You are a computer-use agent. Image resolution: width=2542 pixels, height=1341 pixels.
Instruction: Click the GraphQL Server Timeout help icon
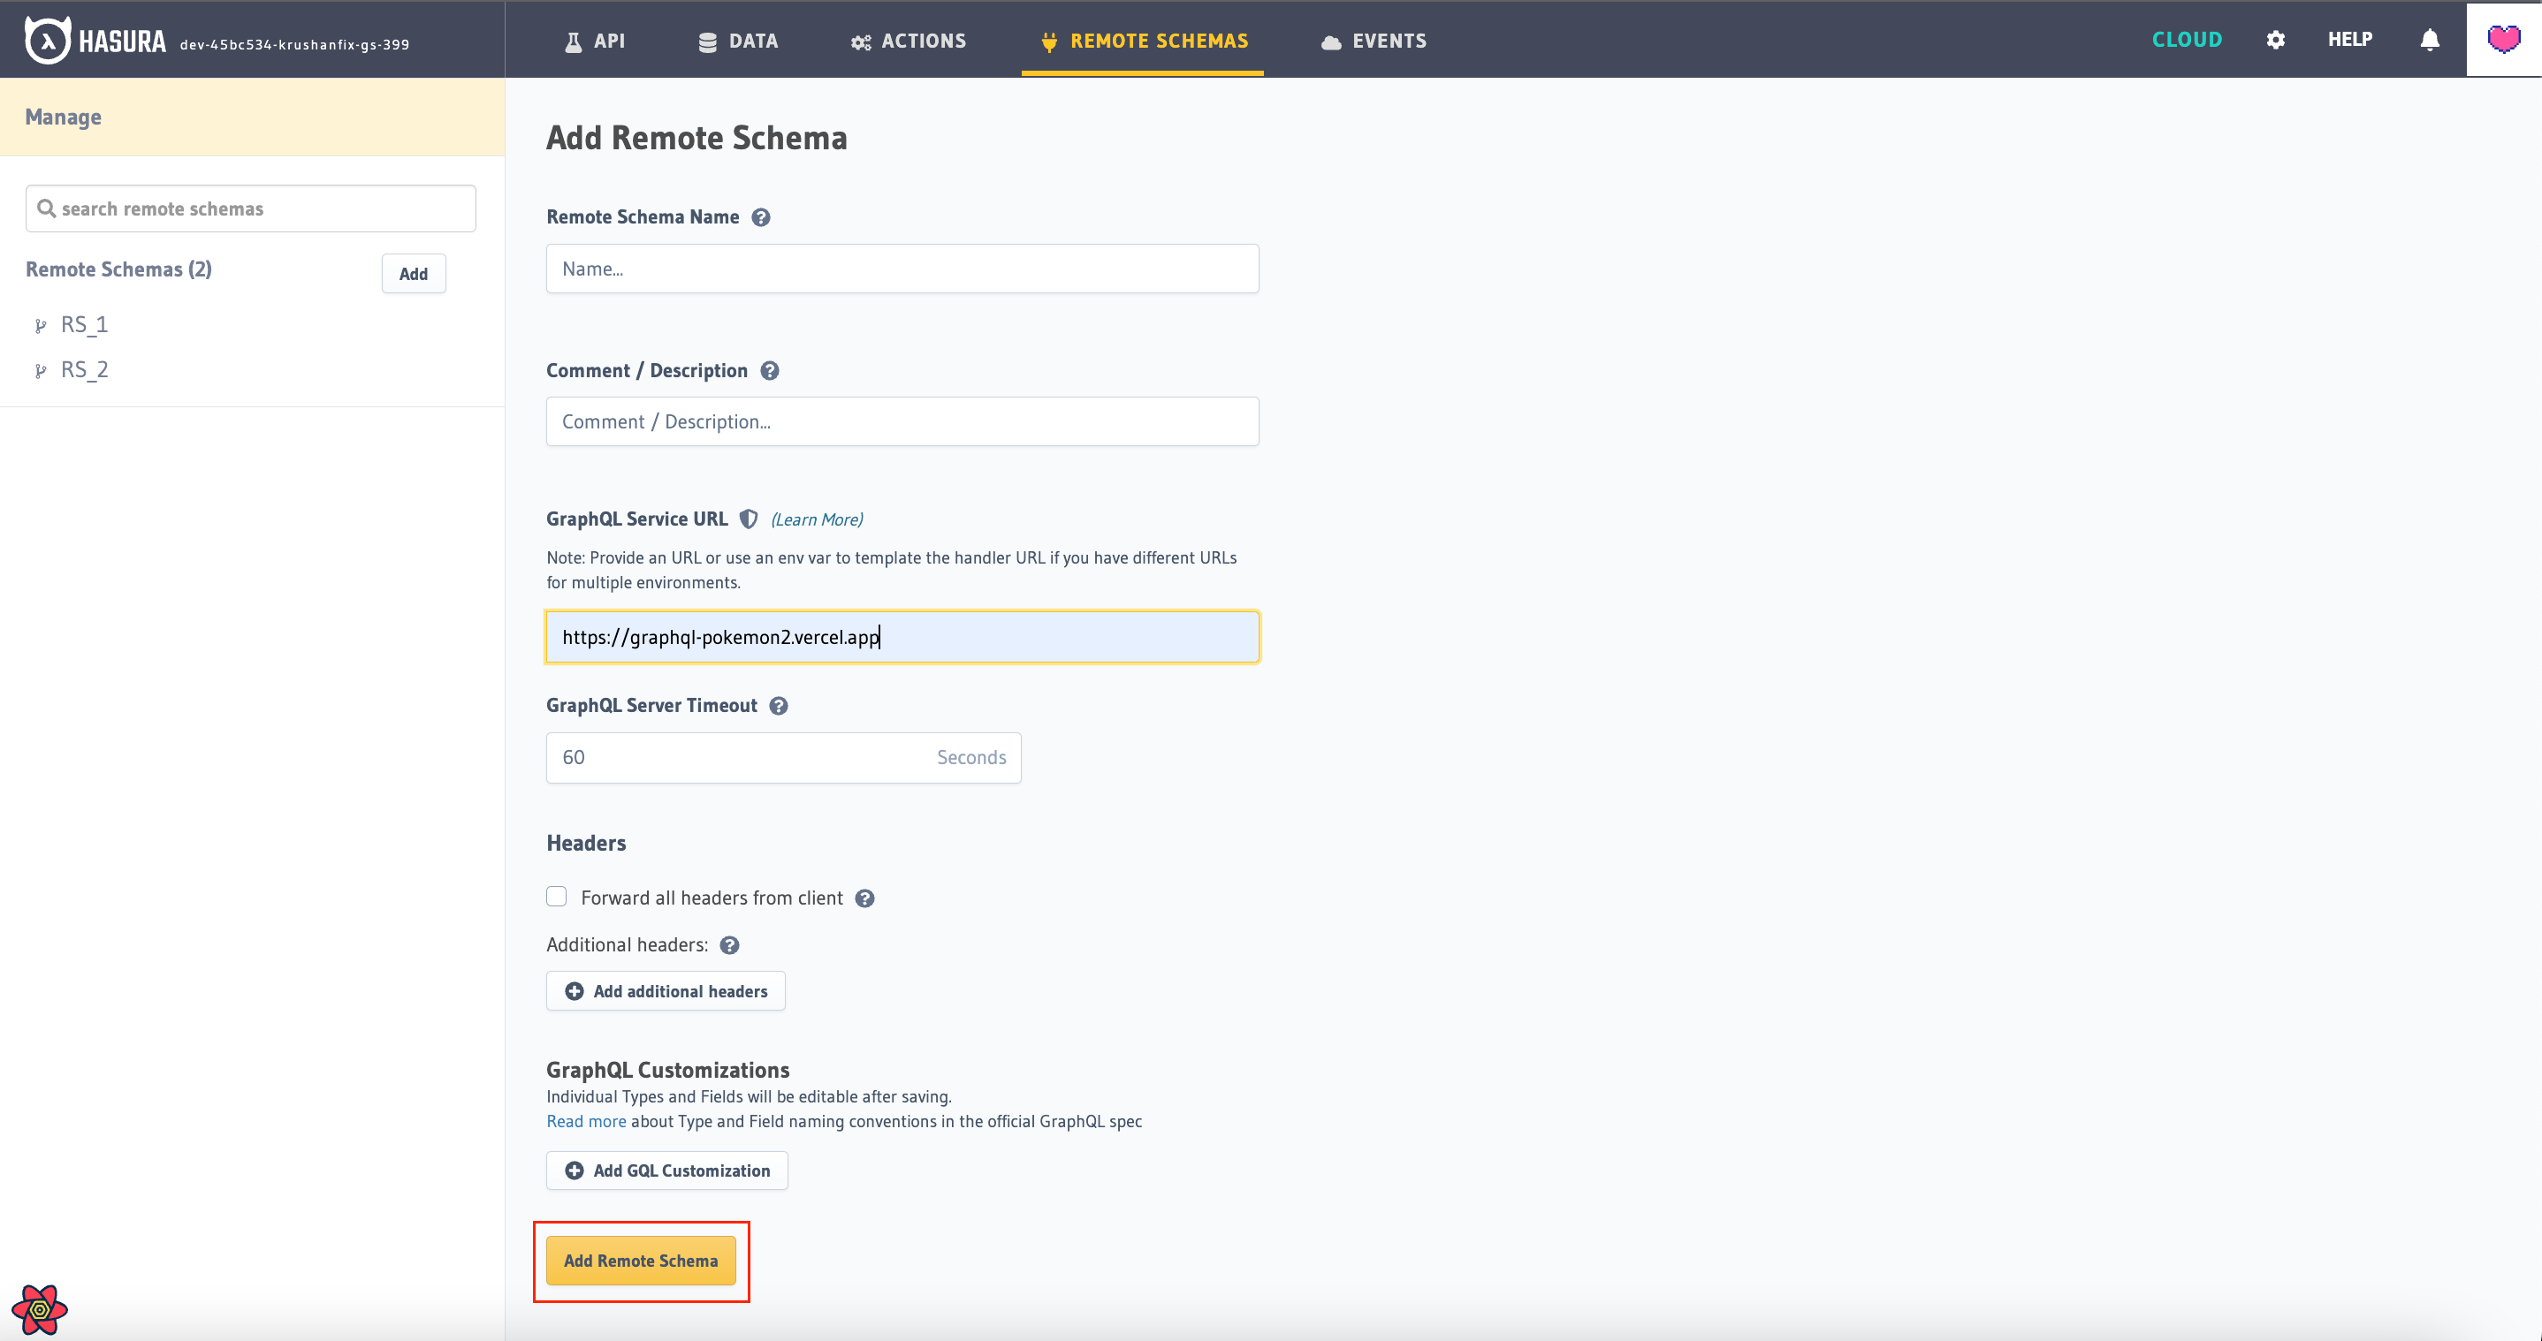[x=778, y=705]
